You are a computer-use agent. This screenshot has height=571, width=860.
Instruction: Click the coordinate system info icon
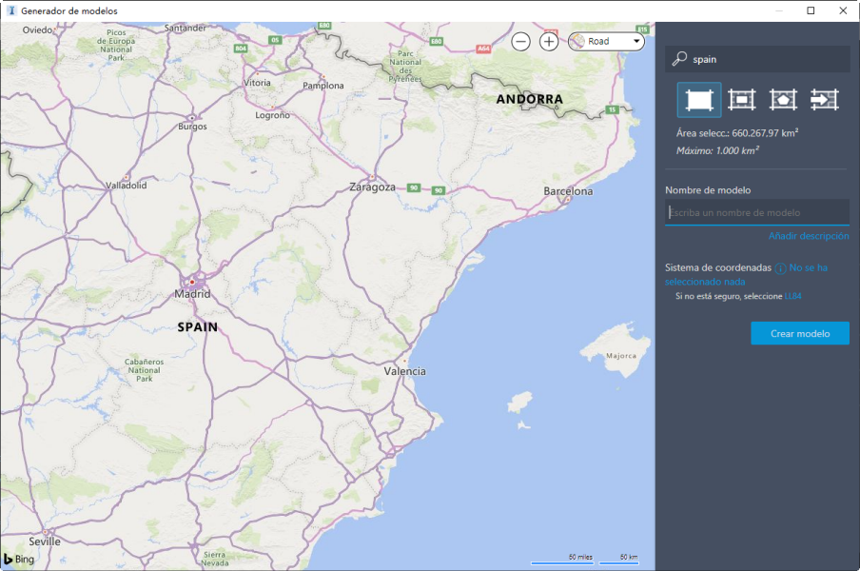pyautogui.click(x=780, y=268)
